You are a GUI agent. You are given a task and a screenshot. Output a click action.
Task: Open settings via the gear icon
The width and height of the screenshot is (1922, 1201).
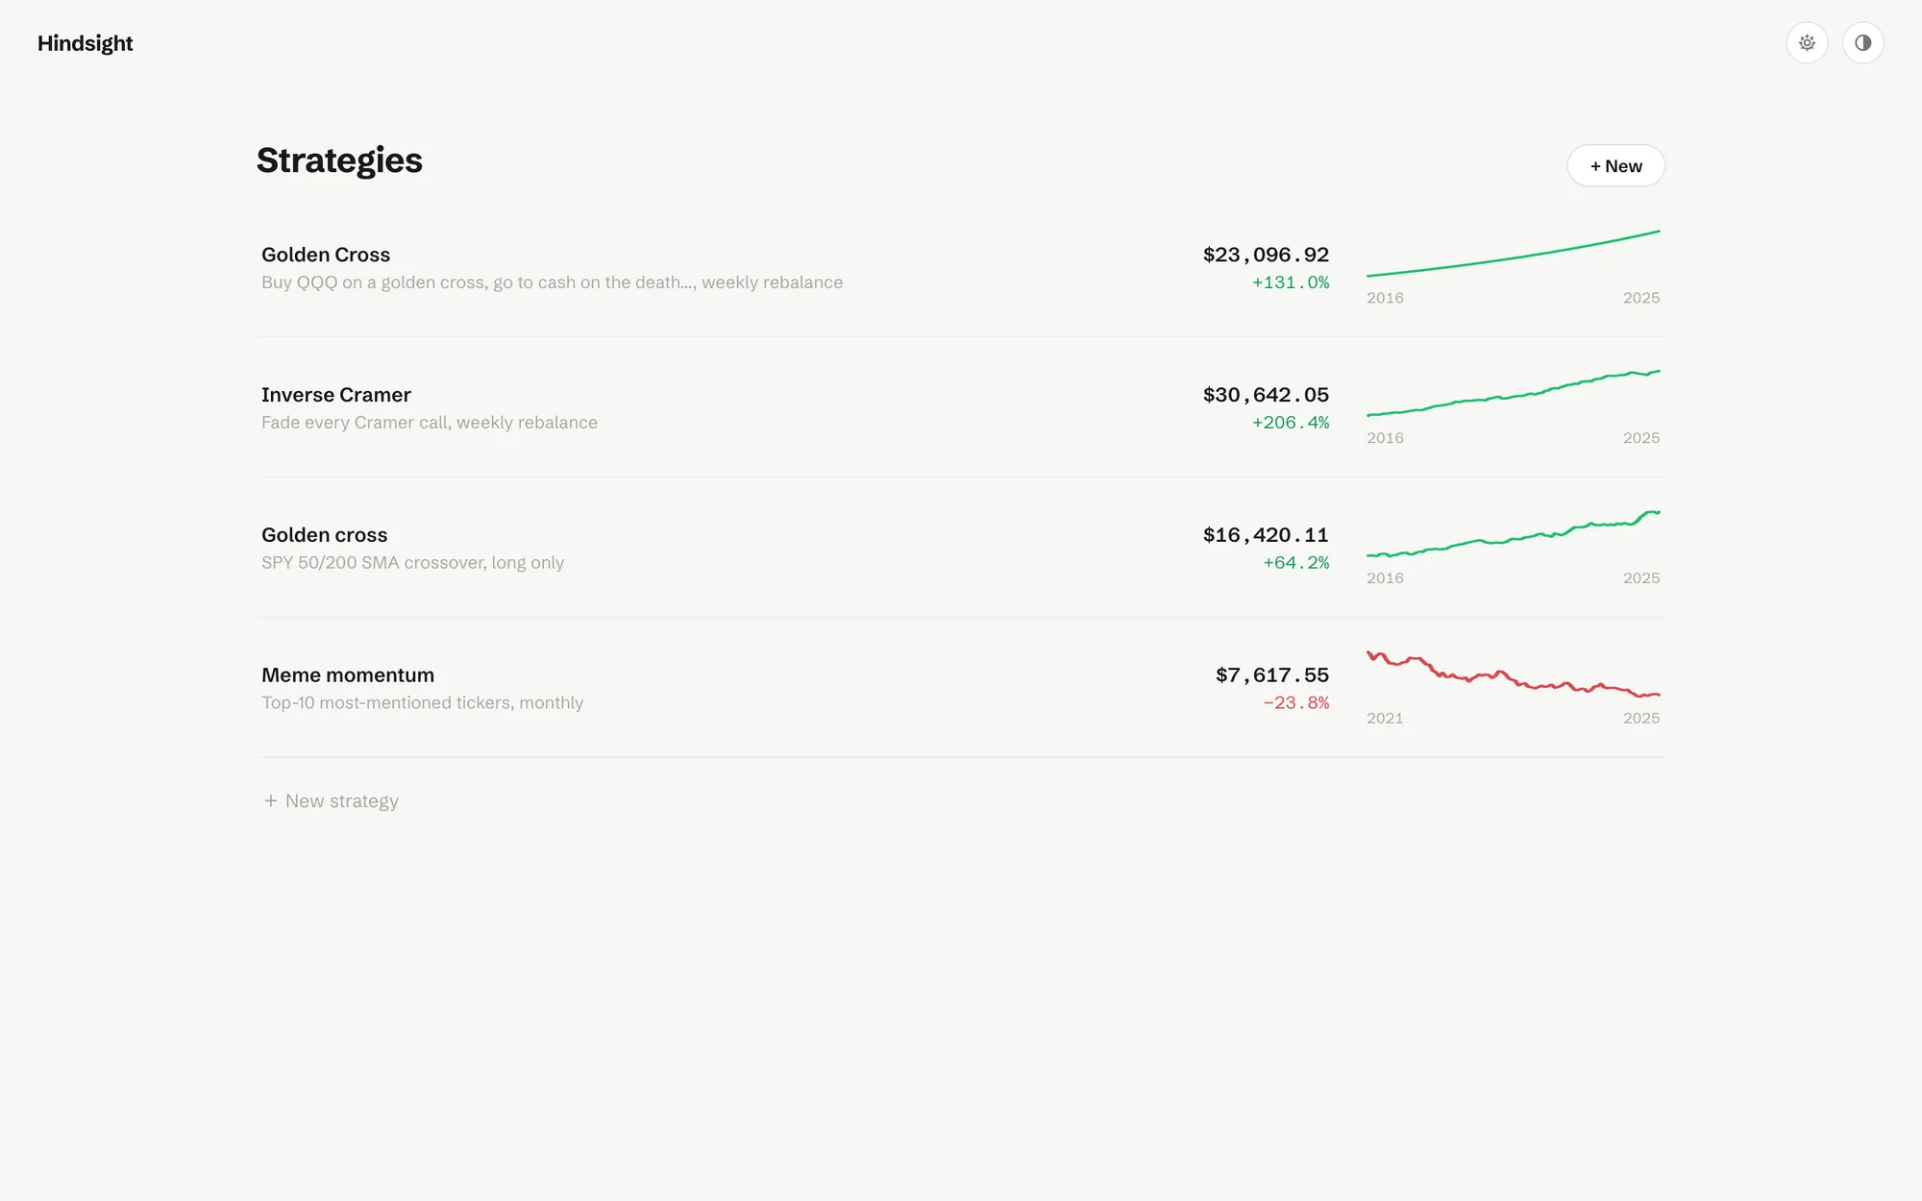pyautogui.click(x=1807, y=42)
